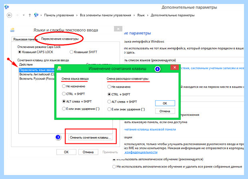Close the Изменение сочетания клавиш dialog
This screenshot has height=179, width=248.
[x=175, y=68]
